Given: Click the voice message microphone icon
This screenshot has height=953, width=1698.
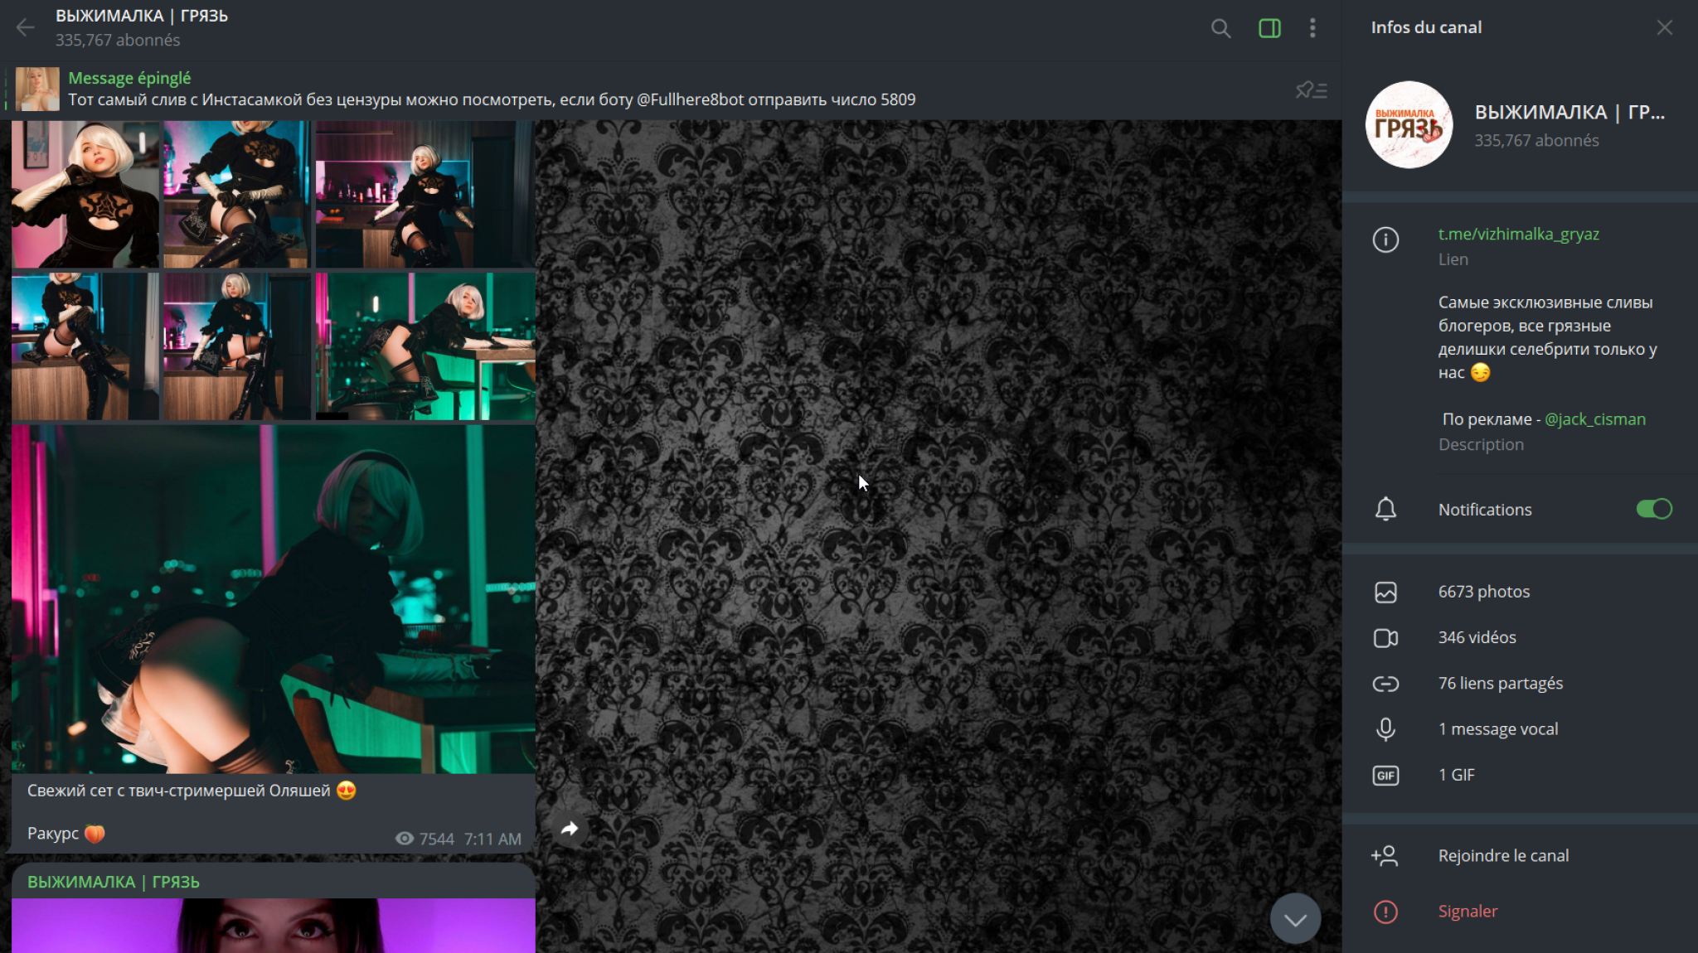Looking at the screenshot, I should 1385,729.
